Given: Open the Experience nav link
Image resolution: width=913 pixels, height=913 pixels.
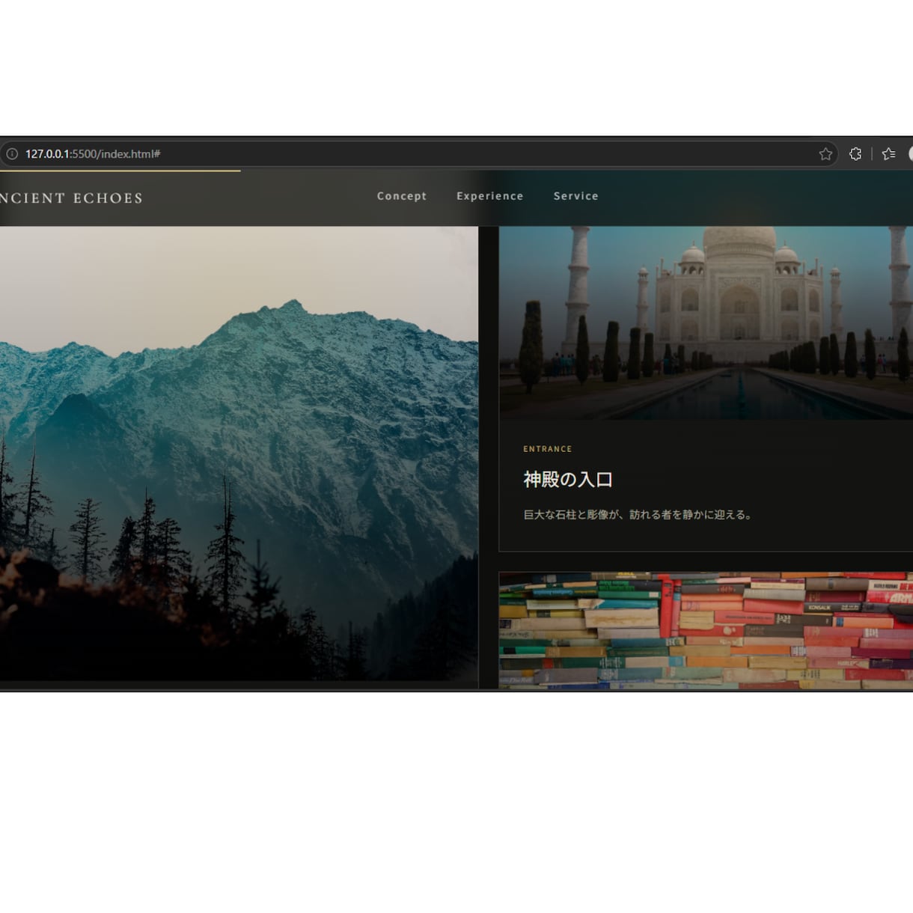Looking at the screenshot, I should click(x=490, y=196).
